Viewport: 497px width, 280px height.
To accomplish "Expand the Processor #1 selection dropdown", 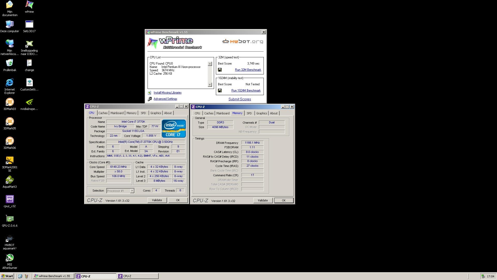I will click(132, 191).
